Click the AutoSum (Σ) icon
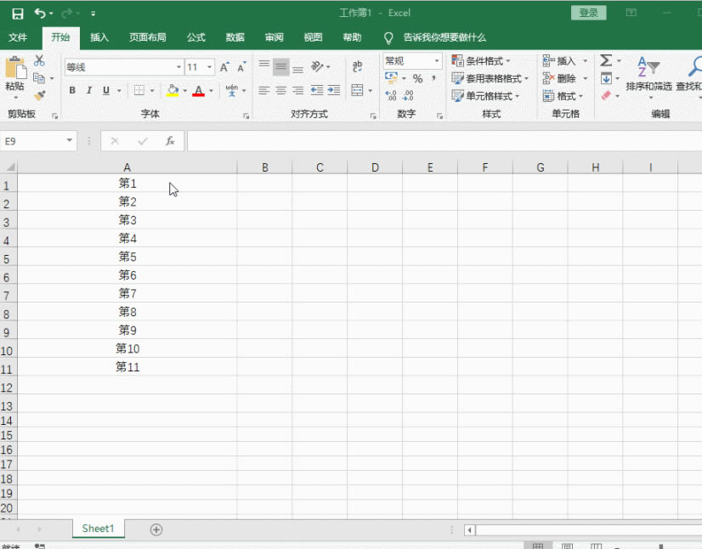This screenshot has height=549, width=702. coord(606,61)
